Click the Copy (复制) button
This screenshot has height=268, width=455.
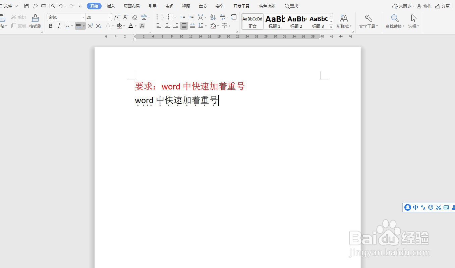click(18, 26)
